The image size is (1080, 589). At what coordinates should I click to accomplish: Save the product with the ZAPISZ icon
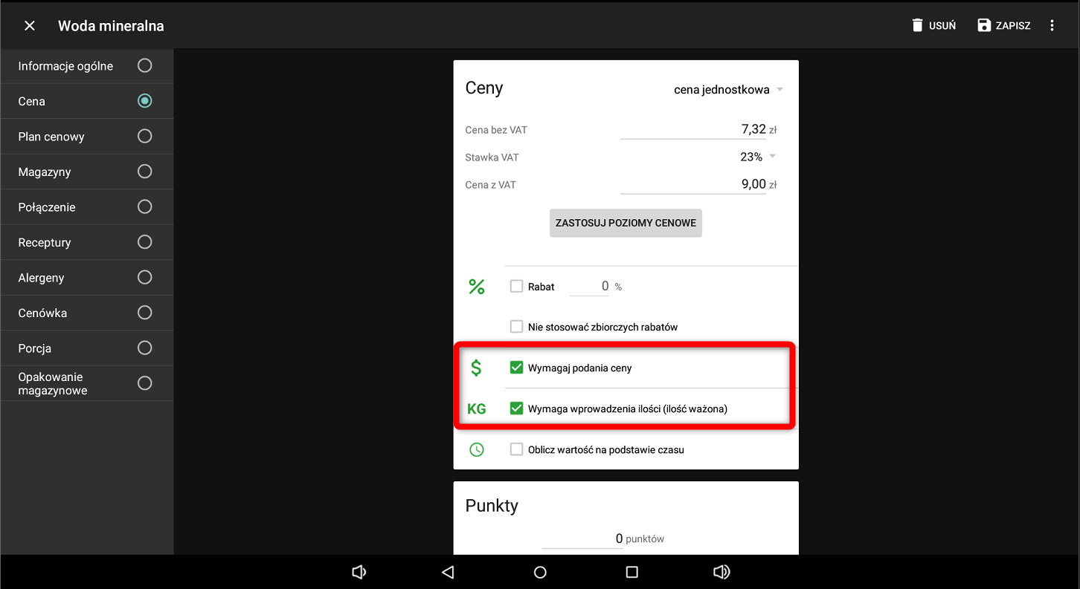984,25
